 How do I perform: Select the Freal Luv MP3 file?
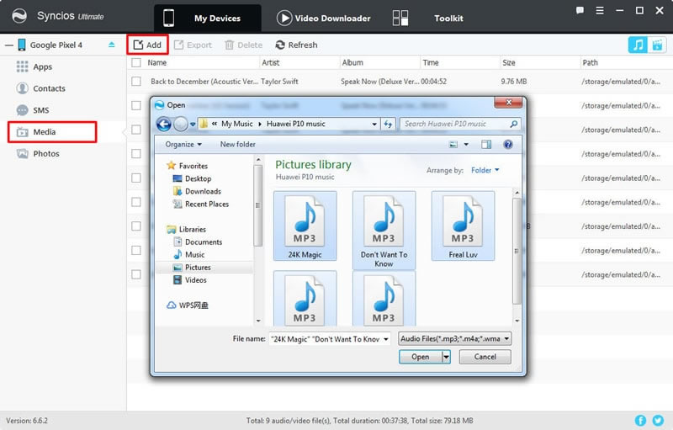463,226
